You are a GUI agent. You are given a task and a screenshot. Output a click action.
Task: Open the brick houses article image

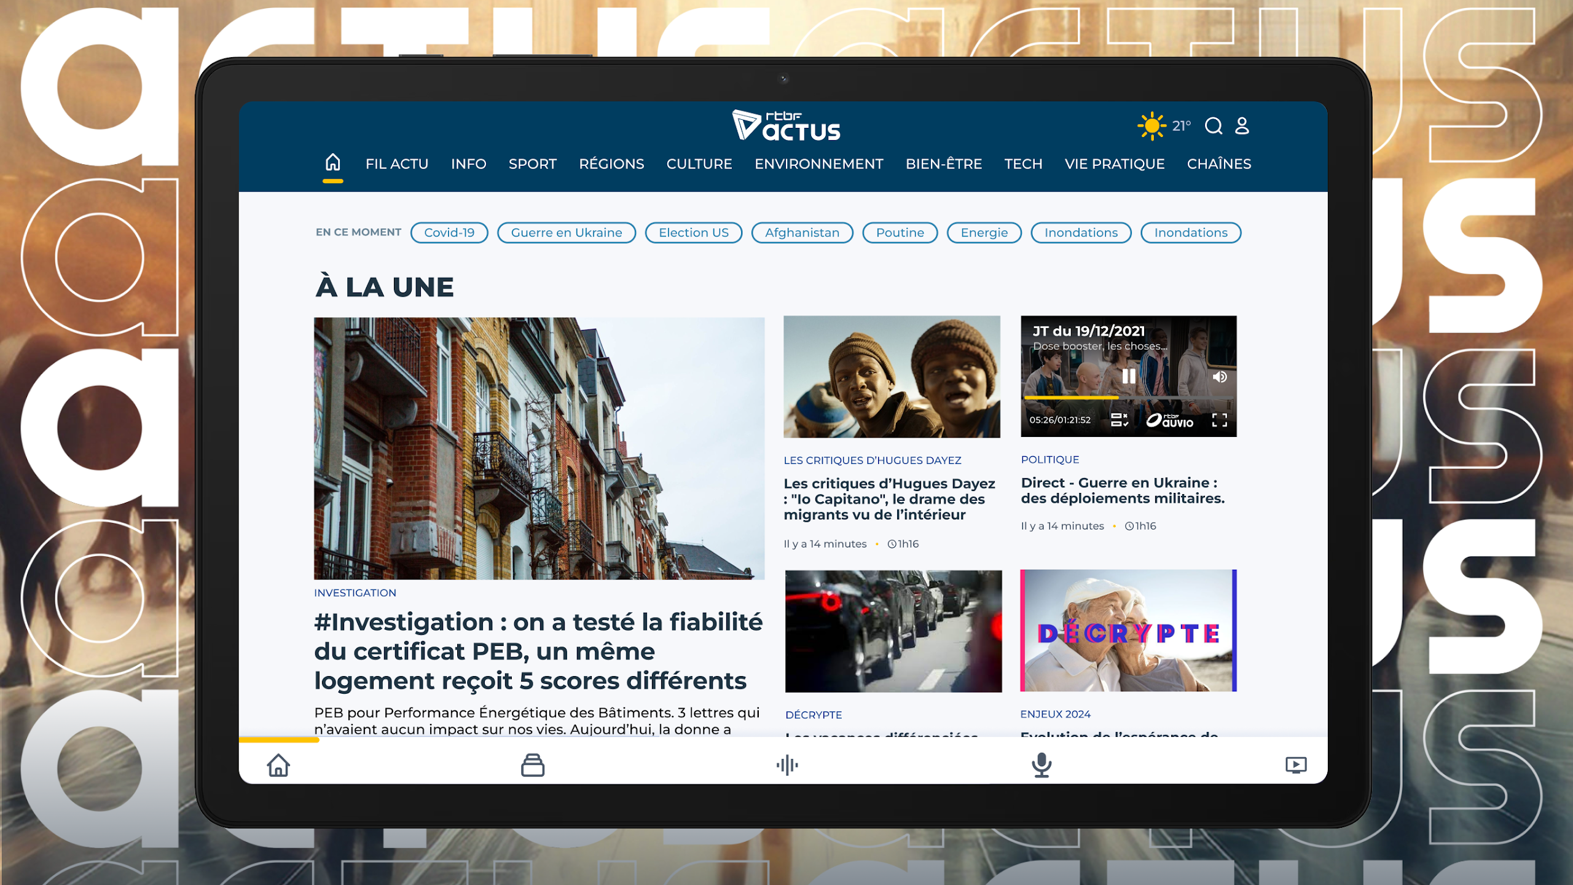point(539,448)
